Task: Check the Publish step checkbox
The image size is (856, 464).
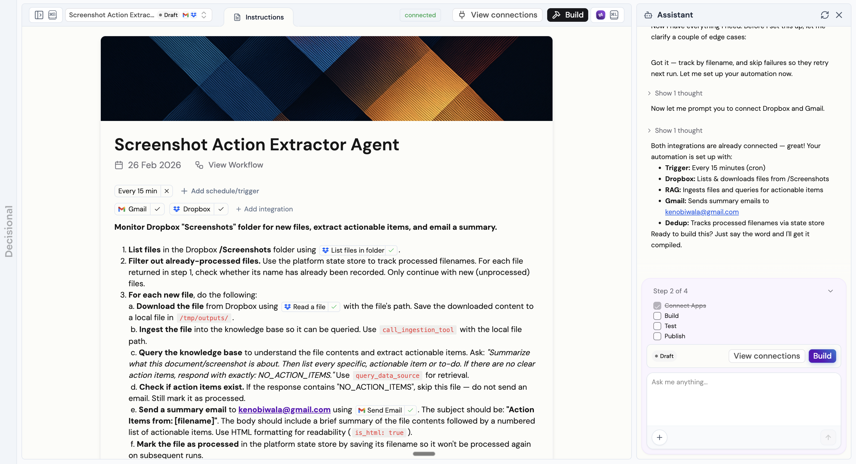Action: [x=657, y=336]
